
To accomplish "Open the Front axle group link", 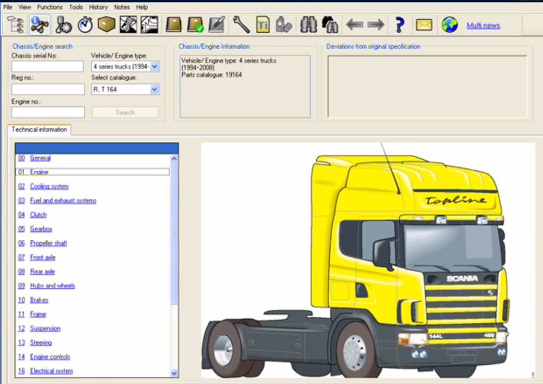I will tap(42, 257).
